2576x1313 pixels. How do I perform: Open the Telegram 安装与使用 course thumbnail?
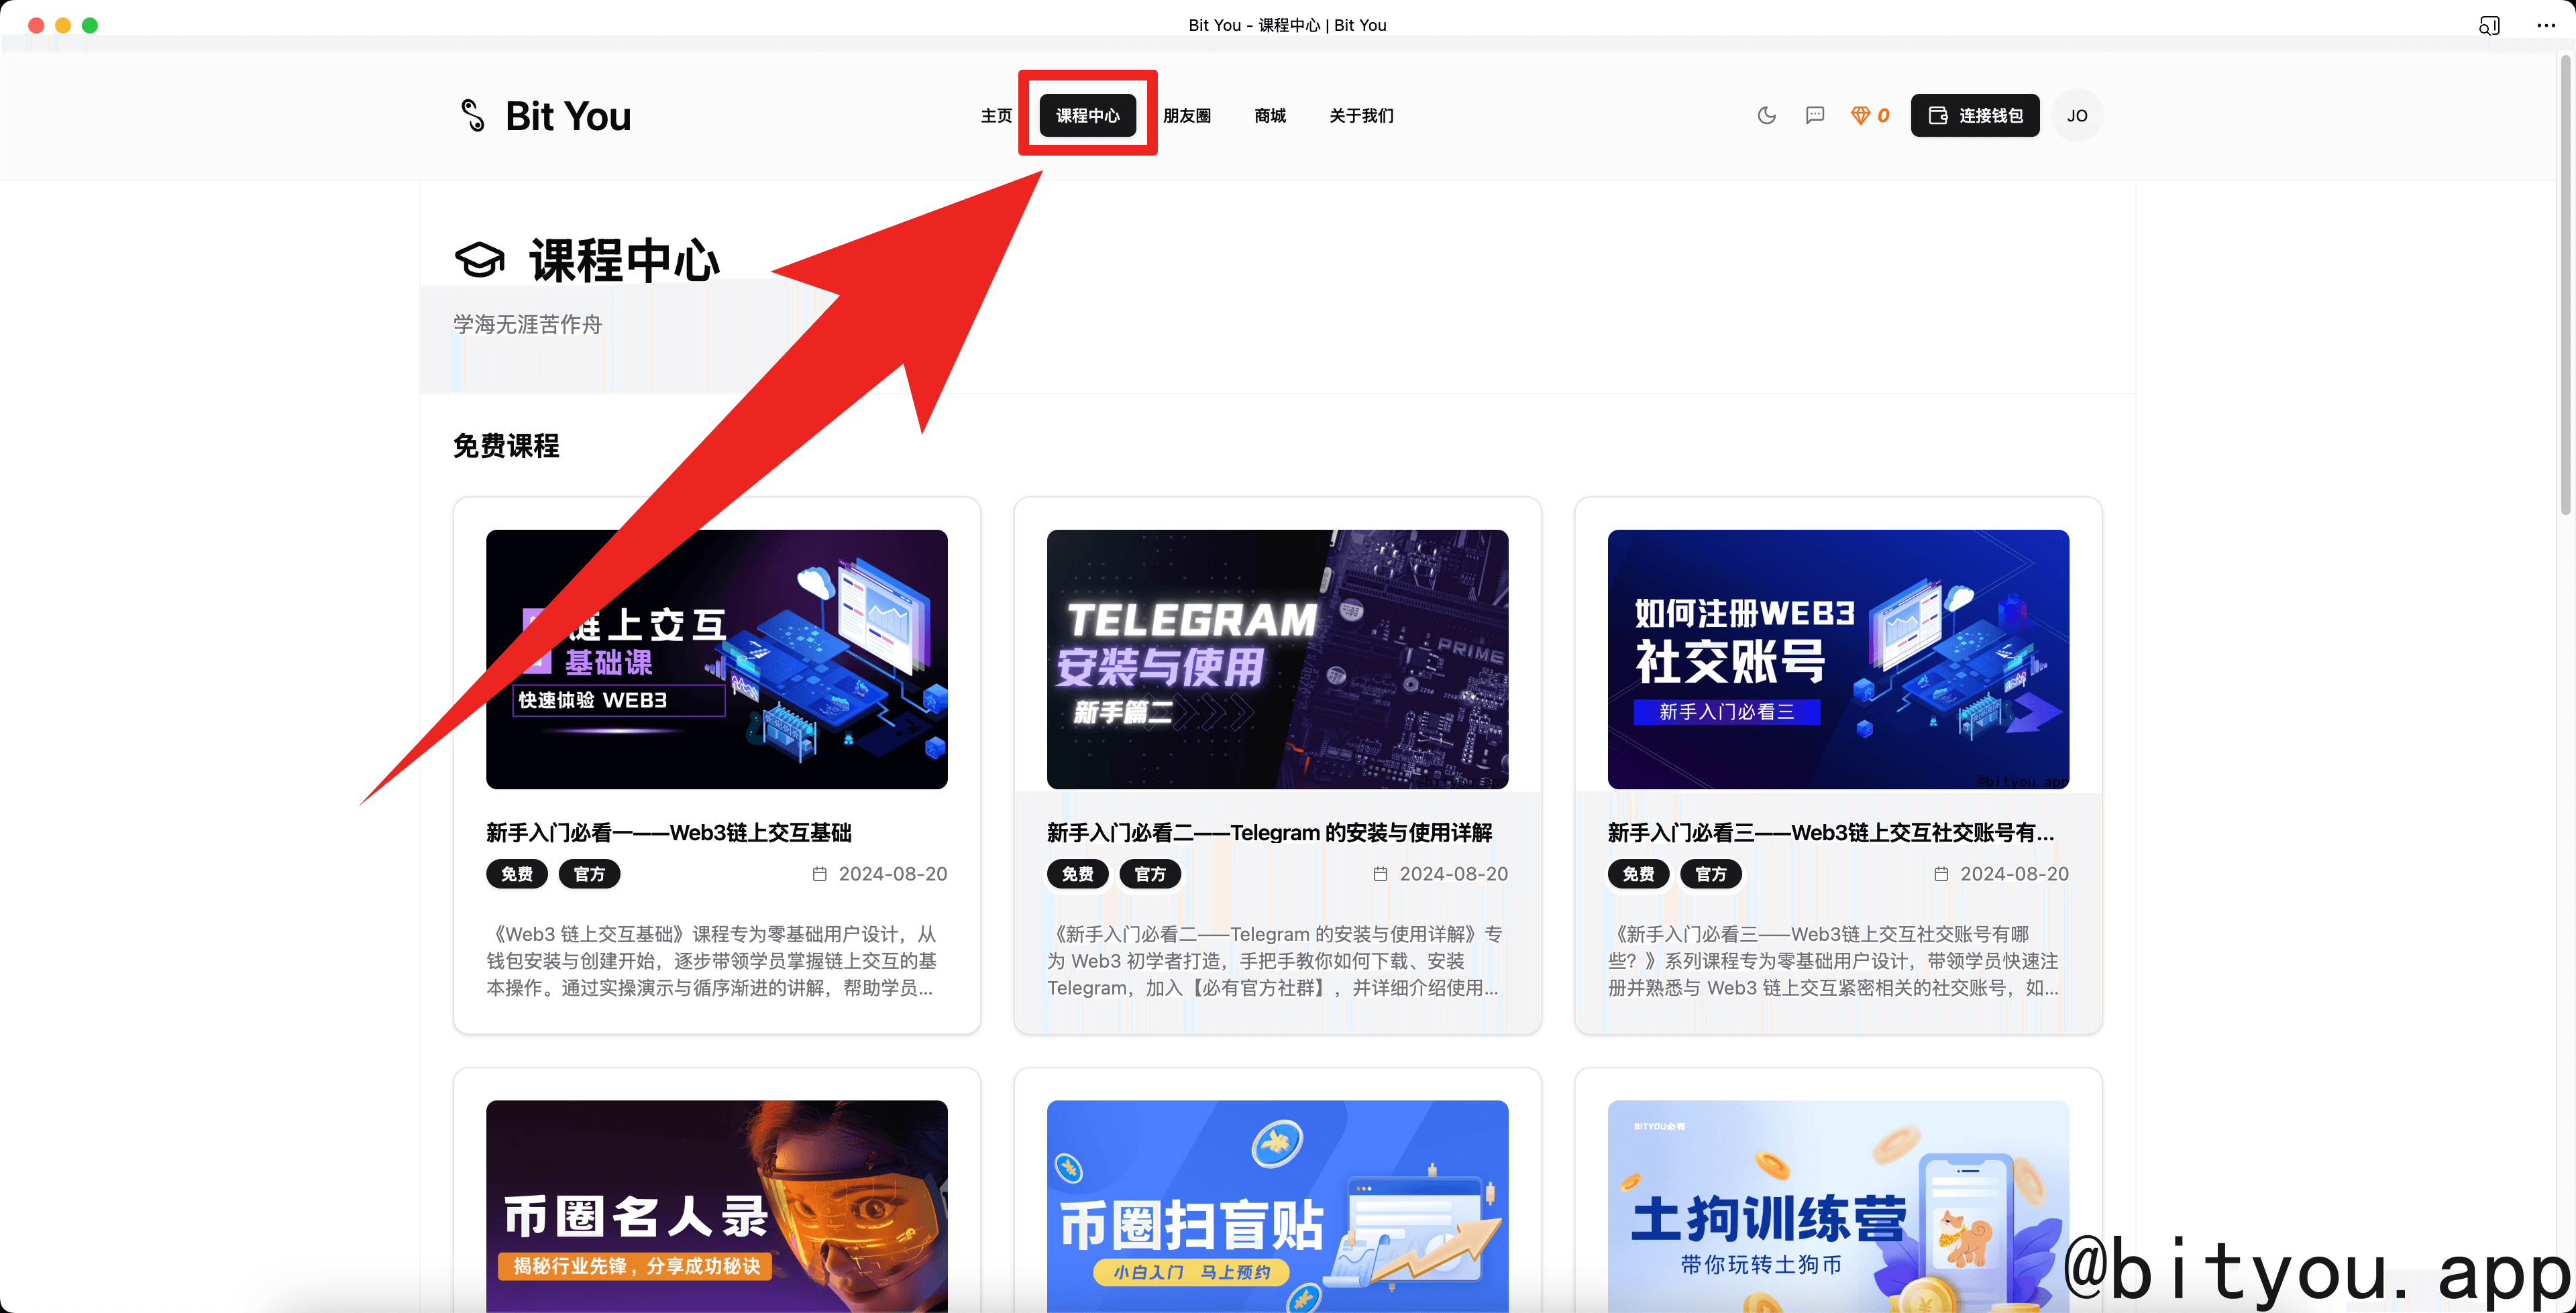tap(1277, 659)
